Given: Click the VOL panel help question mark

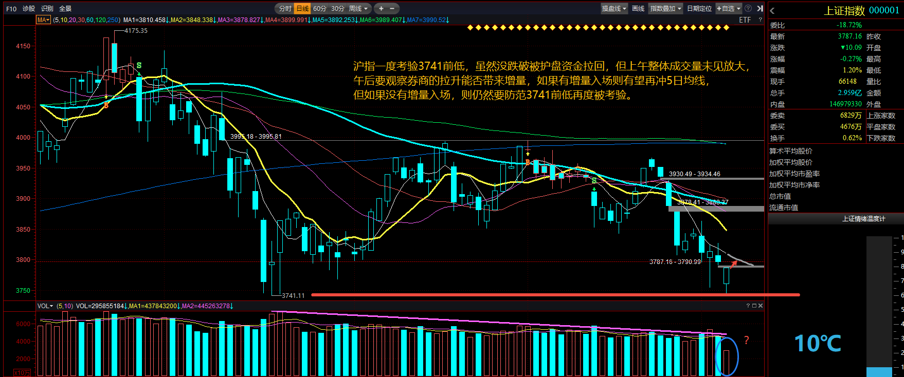Looking at the screenshot, I should click(x=748, y=306).
